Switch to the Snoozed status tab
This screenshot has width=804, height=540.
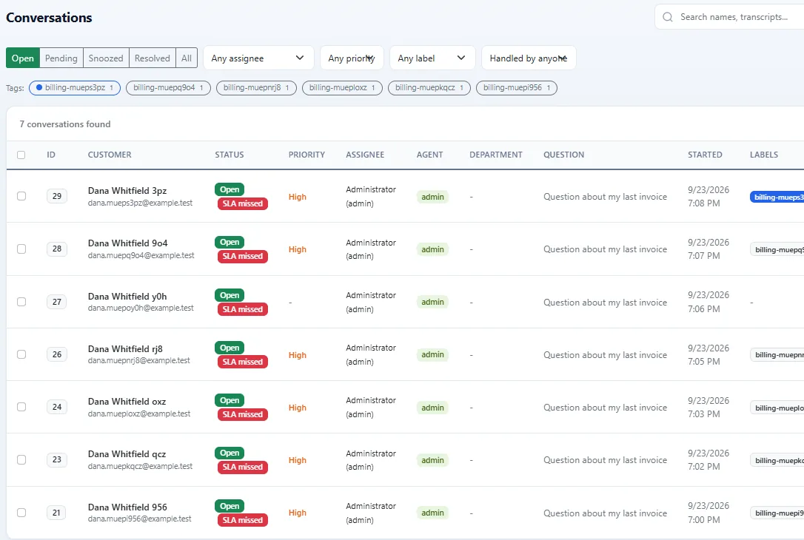click(x=106, y=58)
